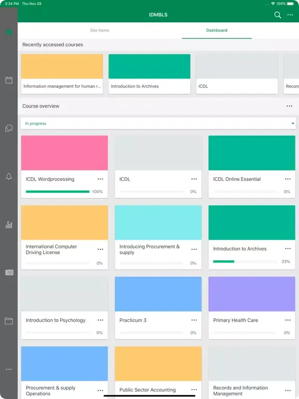The width and height of the screenshot is (299, 399).
Task: Go to home via sidebar house icon
Action: 9,32
